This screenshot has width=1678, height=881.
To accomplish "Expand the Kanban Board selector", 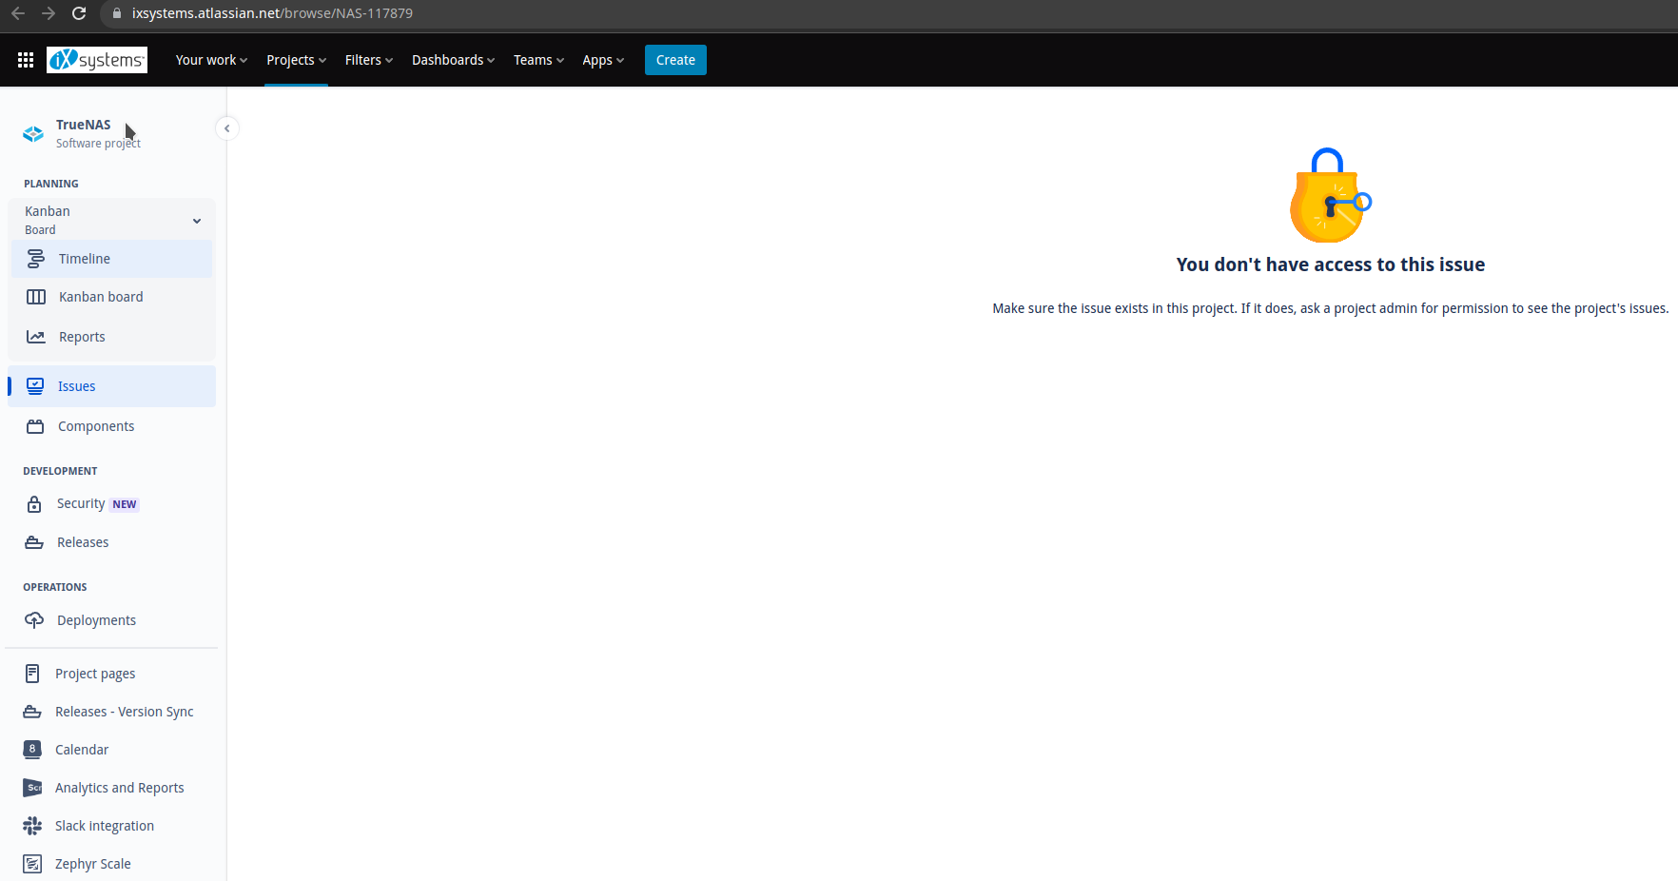I will pyautogui.click(x=112, y=220).
